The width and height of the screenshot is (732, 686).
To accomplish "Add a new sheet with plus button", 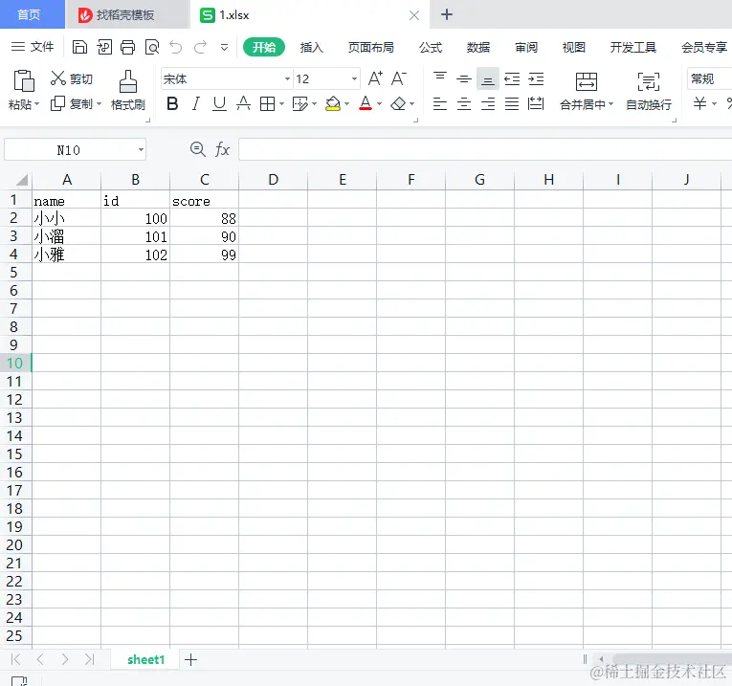I will click(191, 659).
